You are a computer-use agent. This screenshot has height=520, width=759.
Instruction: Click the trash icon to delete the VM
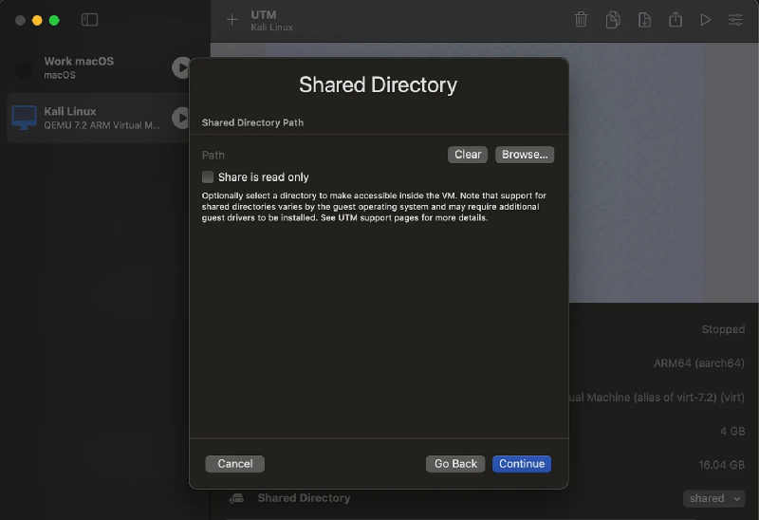582,20
